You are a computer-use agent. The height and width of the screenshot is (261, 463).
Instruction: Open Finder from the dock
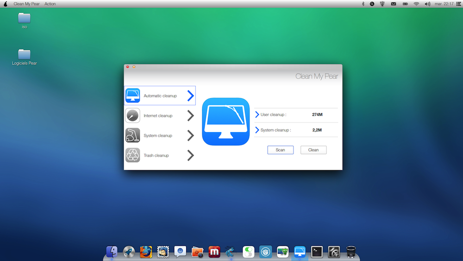112,252
